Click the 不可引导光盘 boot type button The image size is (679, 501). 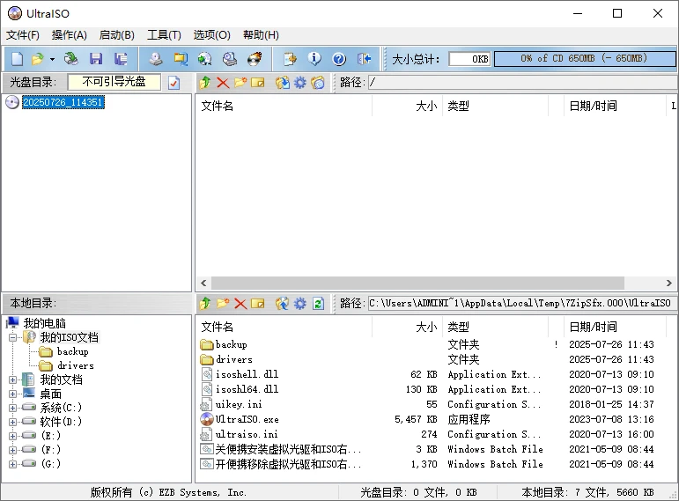[114, 82]
